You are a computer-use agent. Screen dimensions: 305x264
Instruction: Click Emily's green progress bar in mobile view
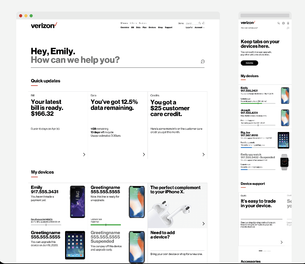coord(258,103)
